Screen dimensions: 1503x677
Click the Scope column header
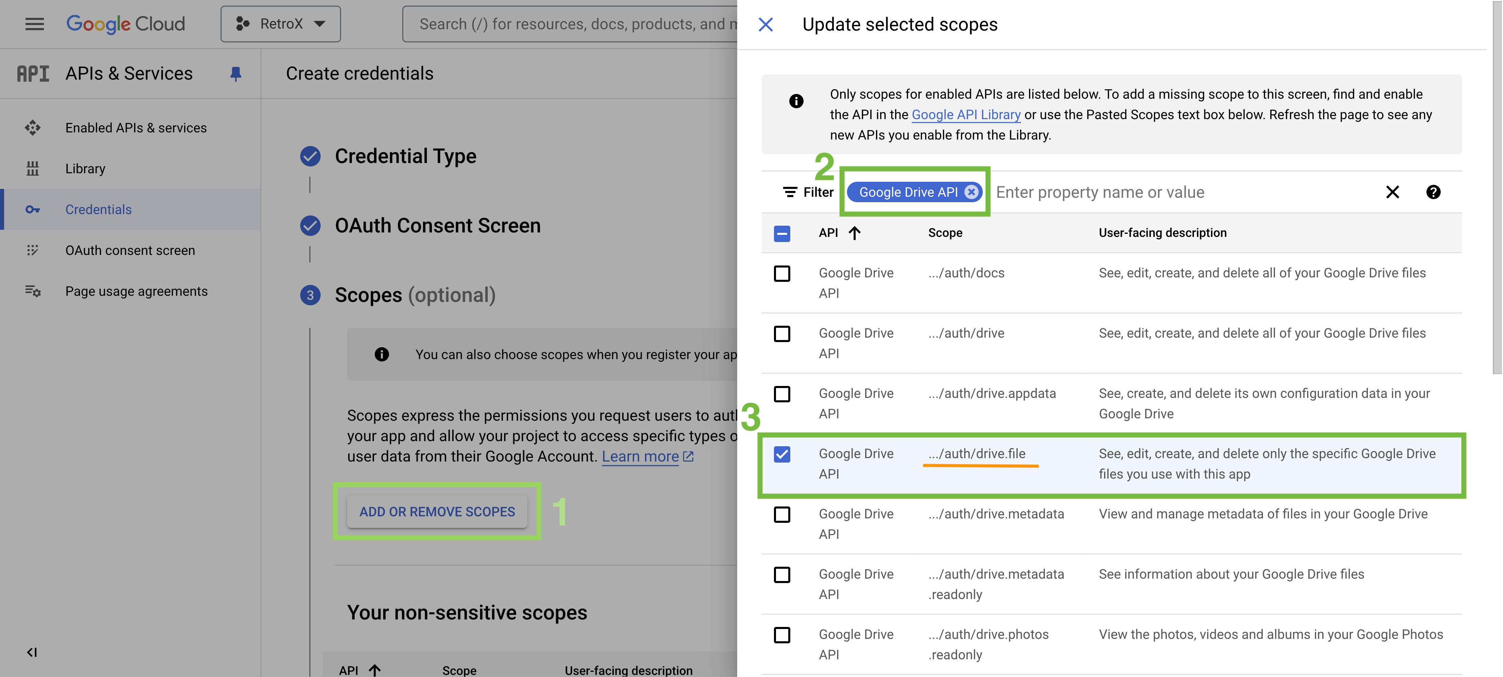point(945,233)
